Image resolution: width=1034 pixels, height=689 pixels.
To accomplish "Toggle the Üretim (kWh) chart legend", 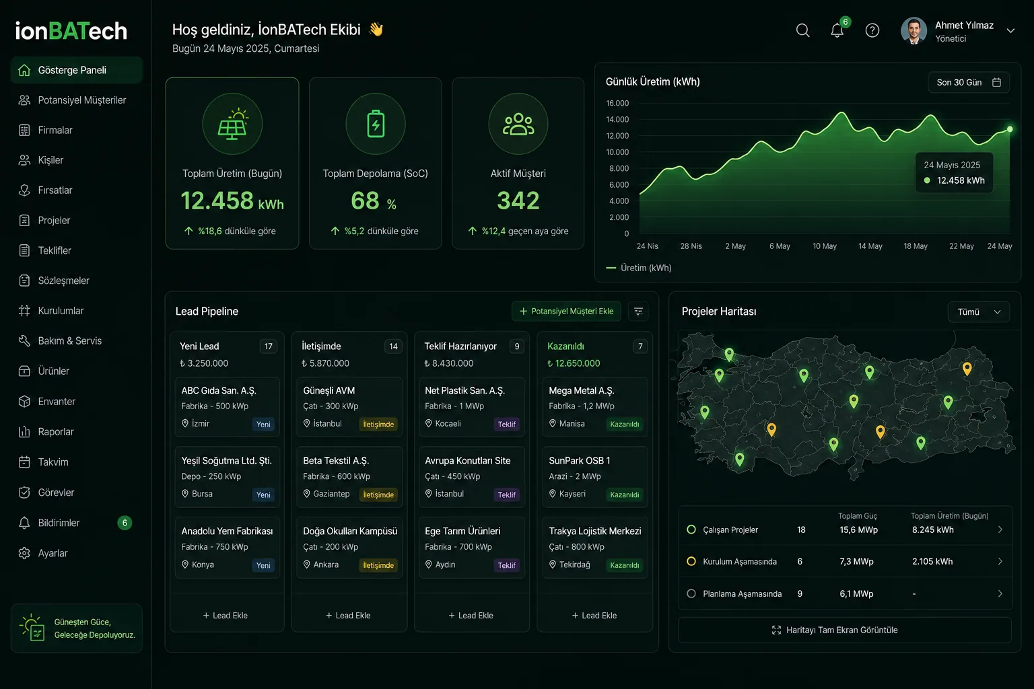I will [639, 268].
